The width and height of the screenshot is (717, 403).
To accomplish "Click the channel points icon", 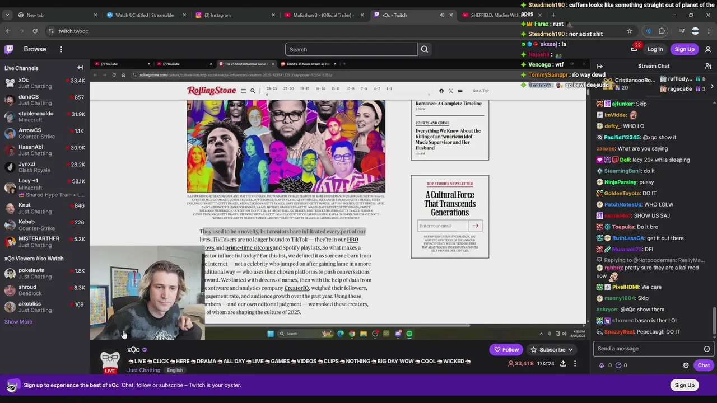I will [x=618, y=365].
